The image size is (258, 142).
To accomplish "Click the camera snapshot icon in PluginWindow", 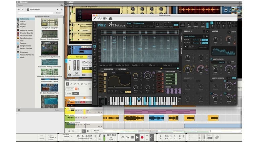I will coord(111,19).
